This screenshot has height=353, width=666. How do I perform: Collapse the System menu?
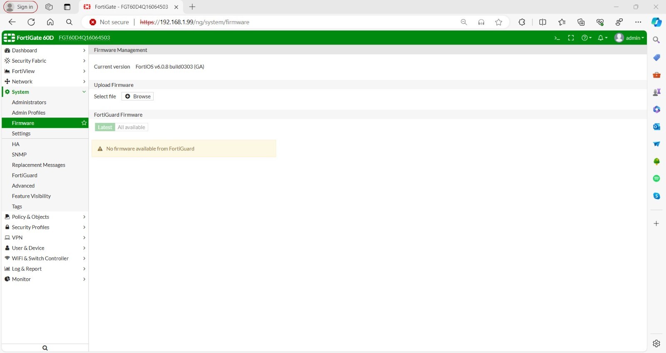[x=45, y=92]
